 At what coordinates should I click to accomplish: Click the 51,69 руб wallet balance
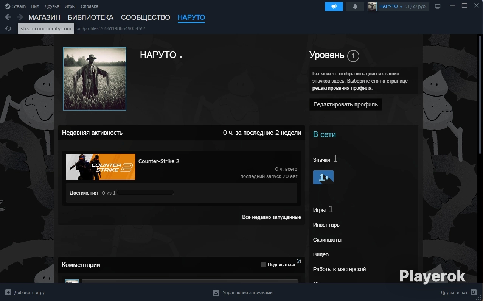(415, 6)
